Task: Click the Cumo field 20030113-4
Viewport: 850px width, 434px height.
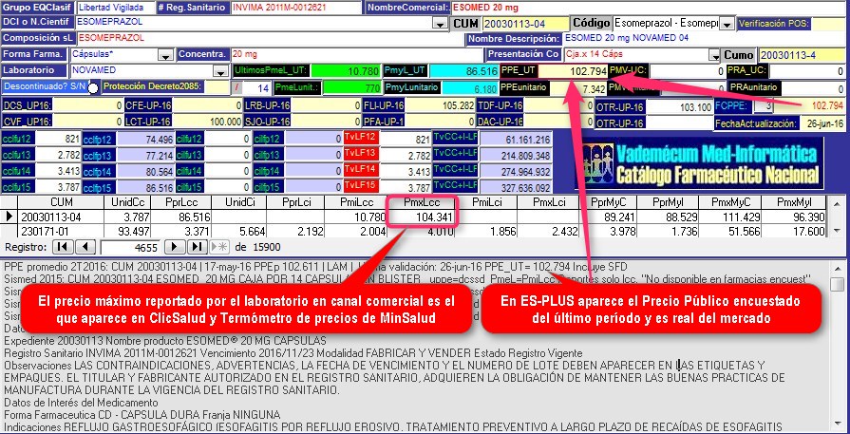Action: tap(802, 55)
